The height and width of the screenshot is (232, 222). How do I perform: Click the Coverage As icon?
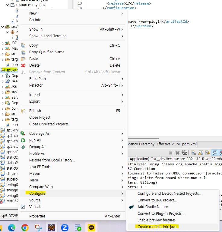point(23,134)
